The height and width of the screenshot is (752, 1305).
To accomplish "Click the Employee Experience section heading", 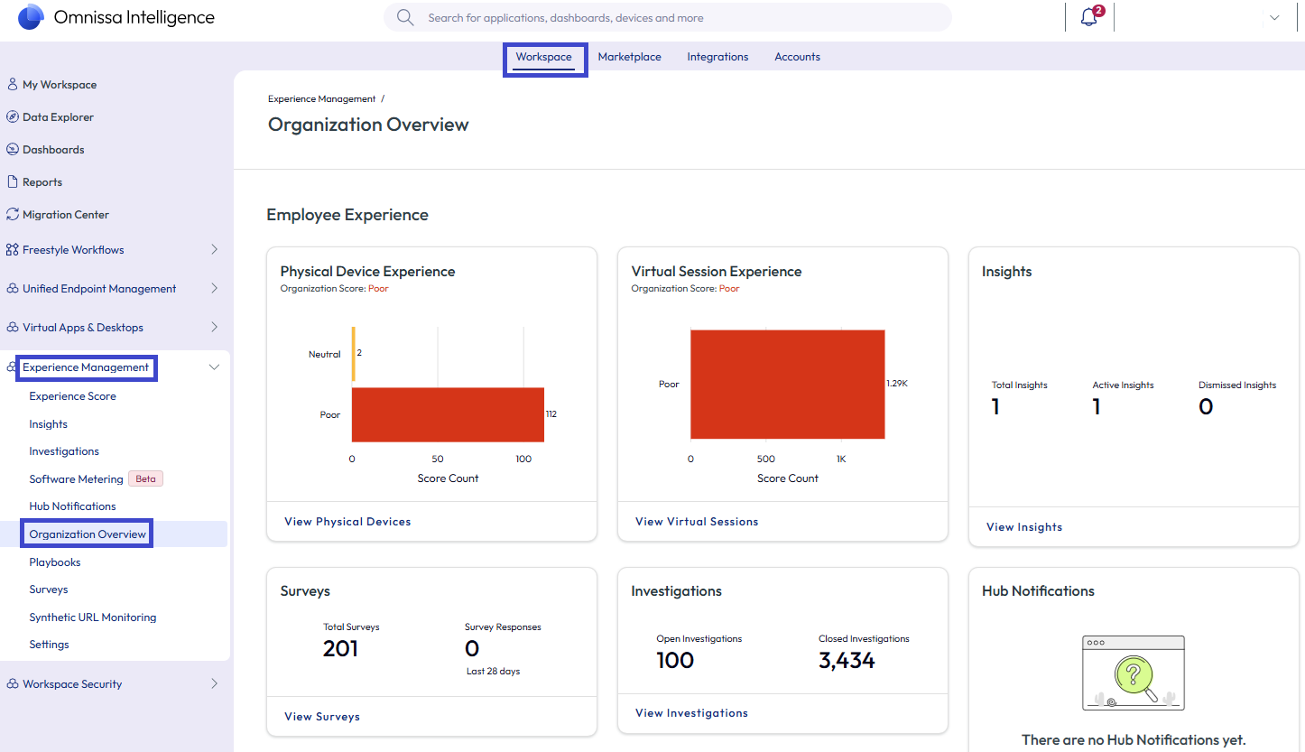I will [347, 215].
